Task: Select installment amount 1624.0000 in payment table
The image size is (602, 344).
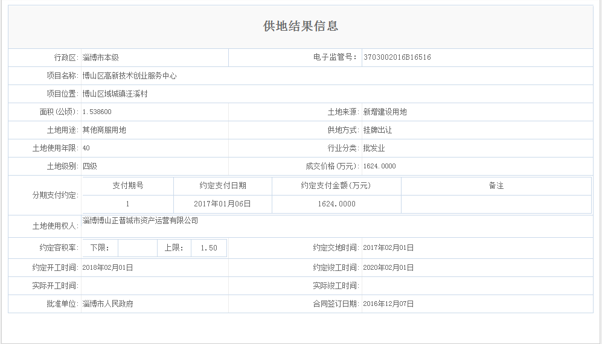Action: 336,204
